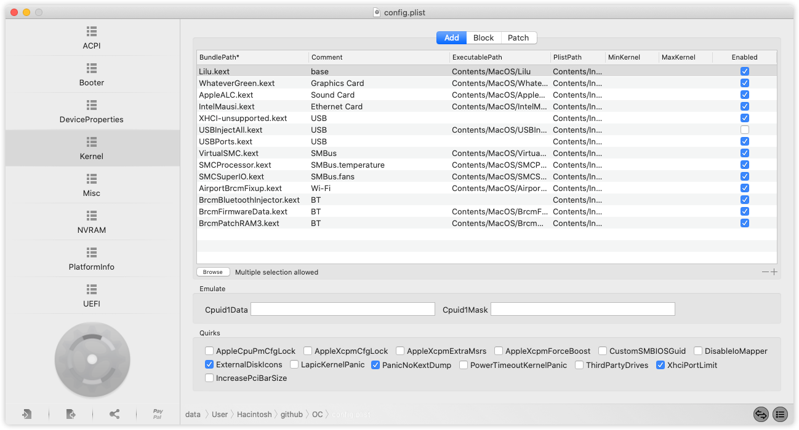Disable the Lilu.kext Enabled checkbox
799x430 pixels.
tap(745, 71)
